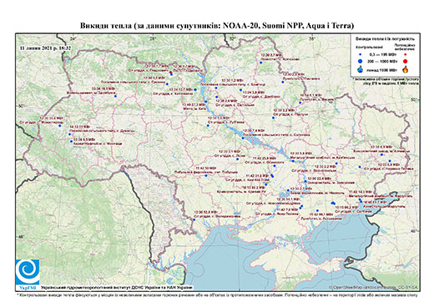Click blue marker near Kryvyi Rih
Screen dimensions: 434x307
tap(266, 184)
